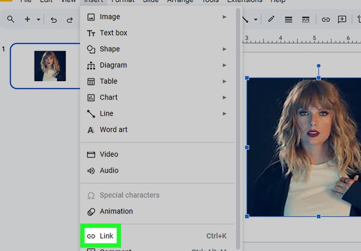This screenshot has height=251, width=361.
Task: Click the Text box Tt icon
Action: pyautogui.click(x=91, y=34)
